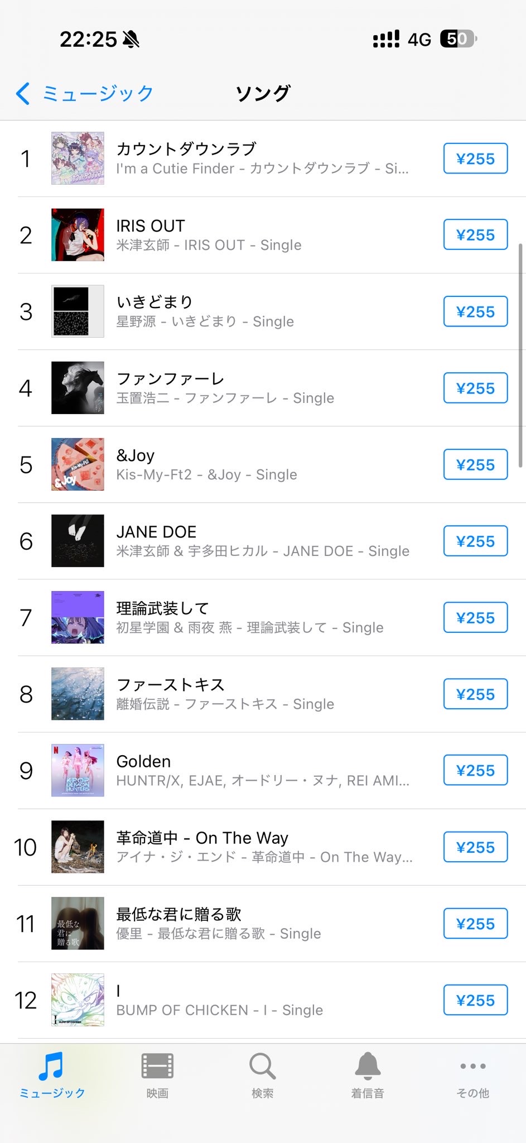Tap BUMP OF CHICKEN album artwork
This screenshot has width=526, height=1143.
point(78,1000)
